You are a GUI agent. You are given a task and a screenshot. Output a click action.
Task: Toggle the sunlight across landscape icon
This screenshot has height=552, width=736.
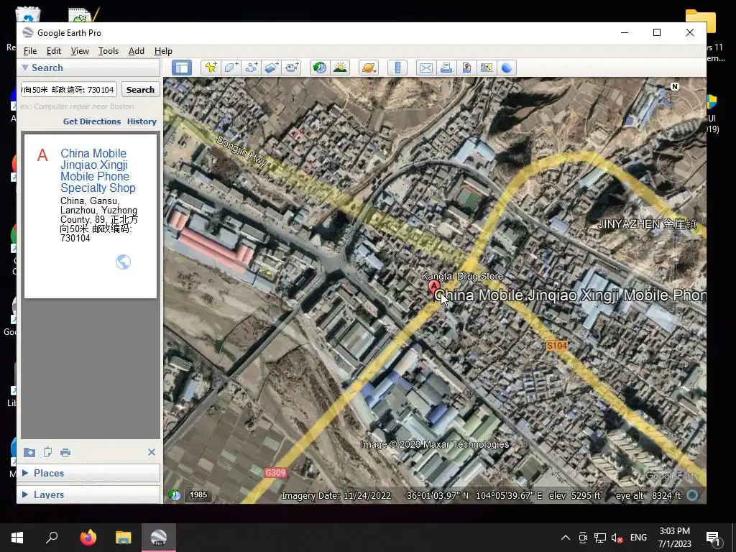340,68
